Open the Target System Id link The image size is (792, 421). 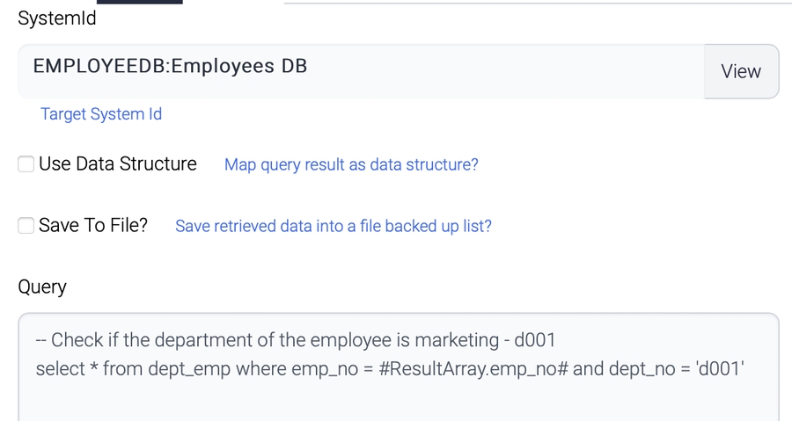pyautogui.click(x=101, y=114)
